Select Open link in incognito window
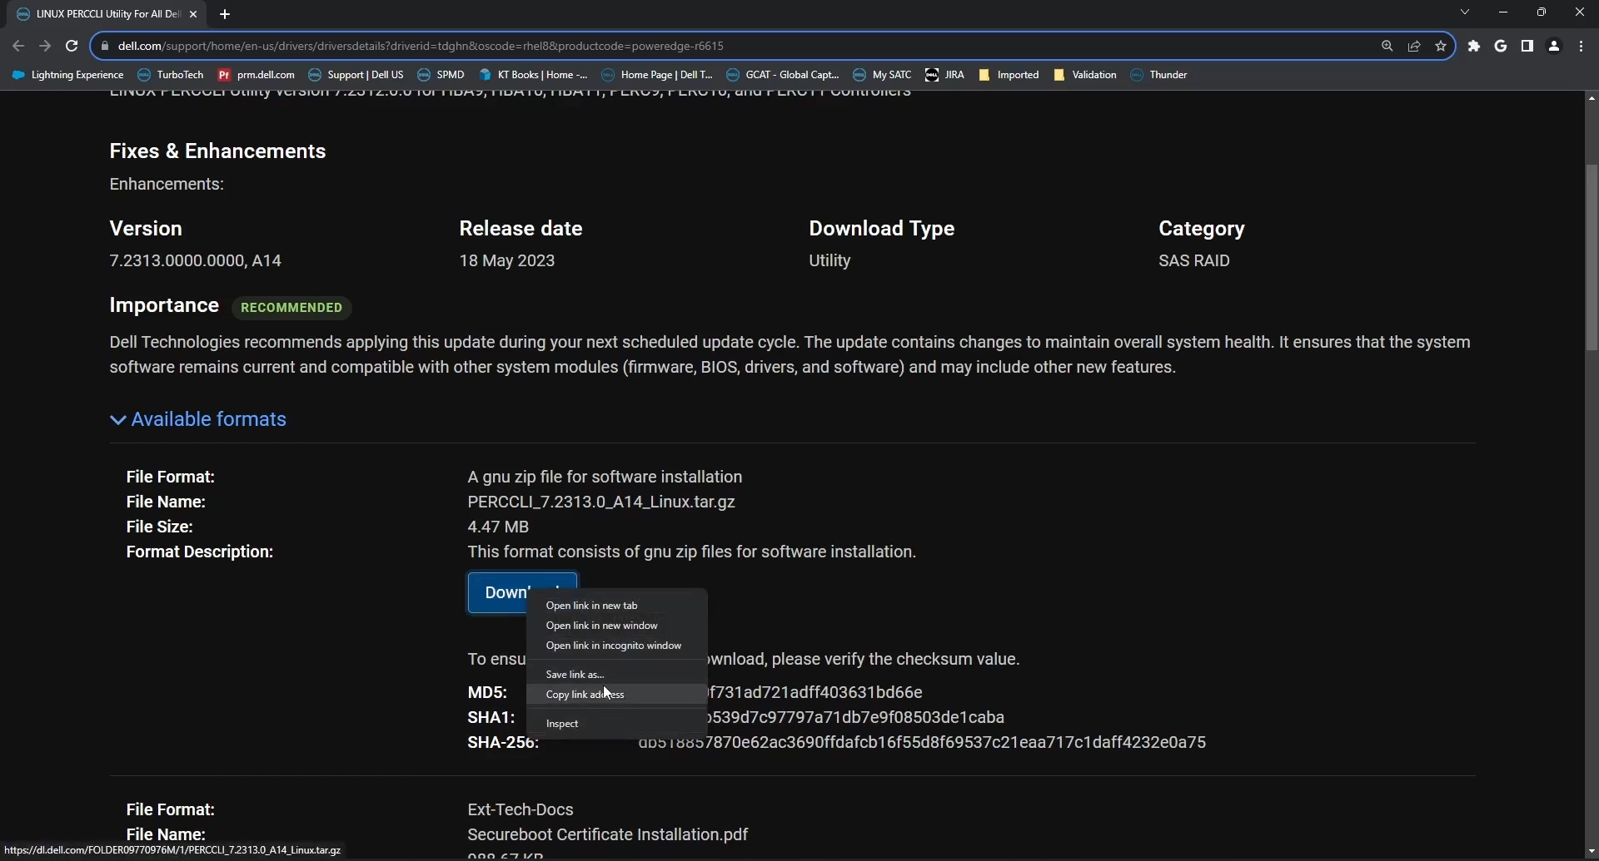Viewport: 1599px width, 861px height. click(614, 646)
